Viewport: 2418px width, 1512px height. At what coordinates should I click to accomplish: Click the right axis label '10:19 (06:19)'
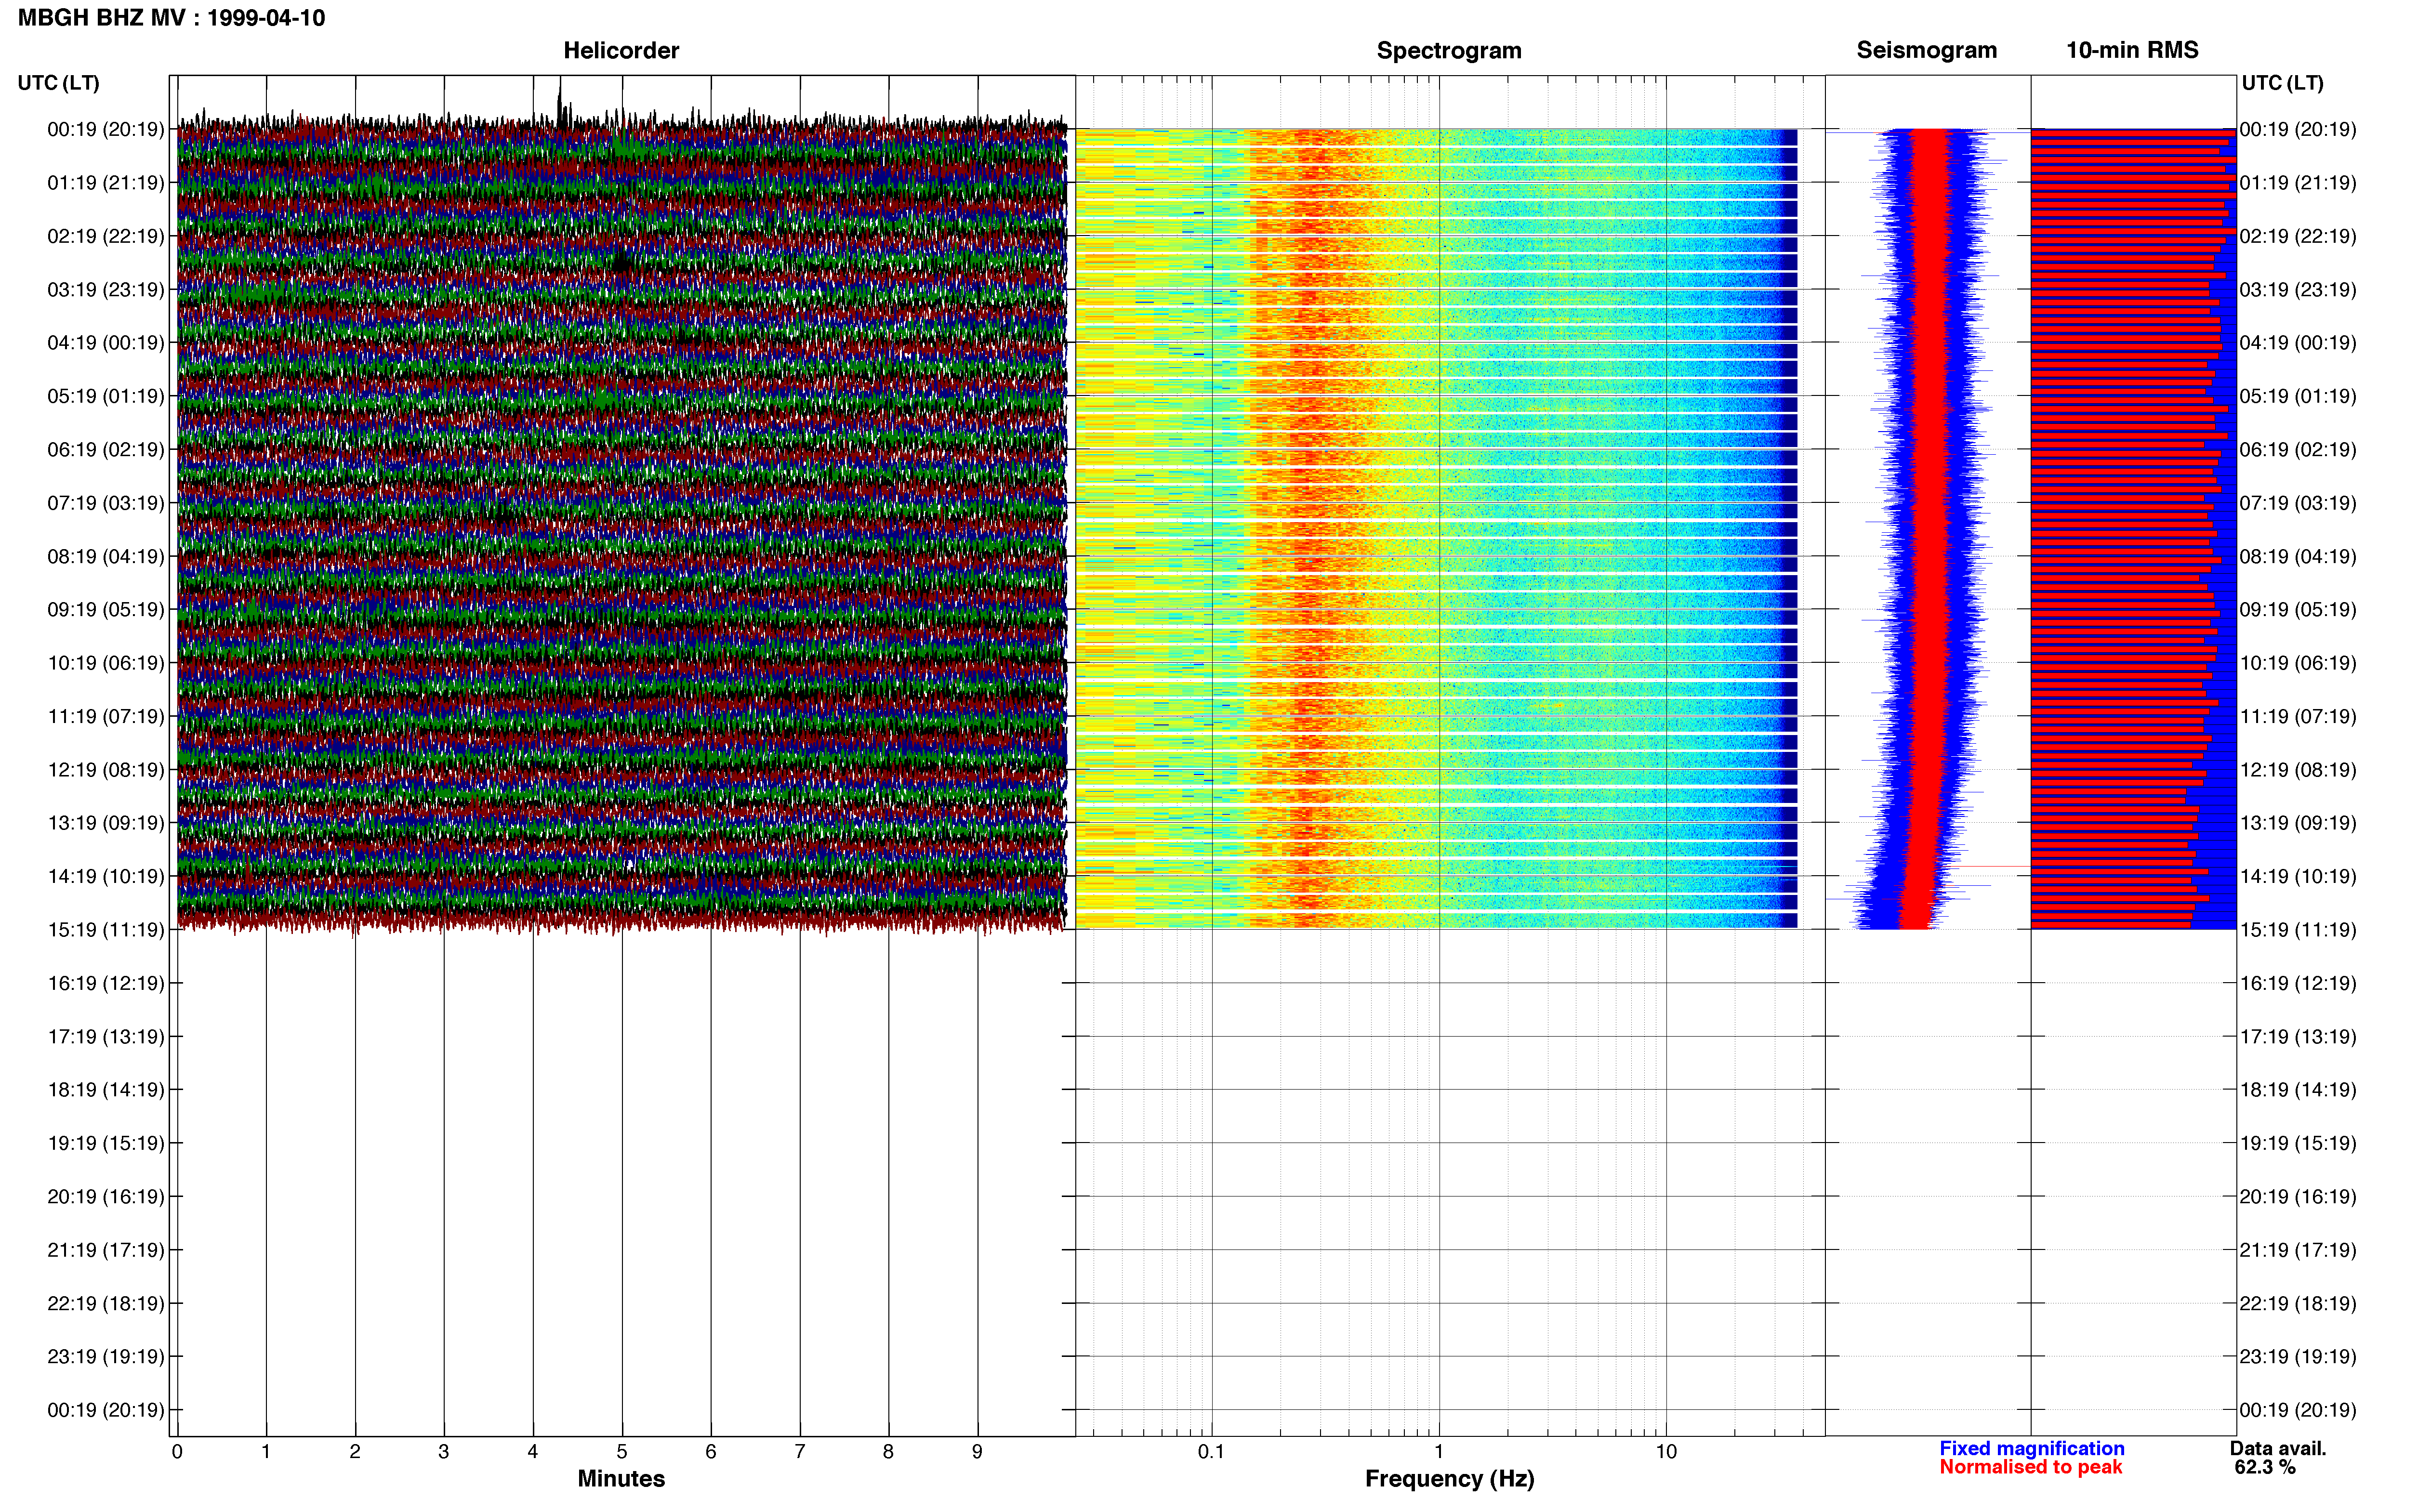click(2298, 663)
